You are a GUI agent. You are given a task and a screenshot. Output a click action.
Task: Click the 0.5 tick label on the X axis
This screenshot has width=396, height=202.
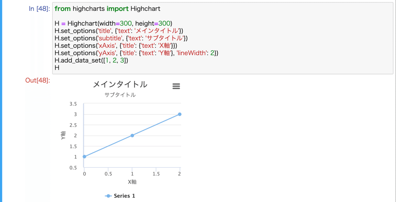[x=108, y=174]
